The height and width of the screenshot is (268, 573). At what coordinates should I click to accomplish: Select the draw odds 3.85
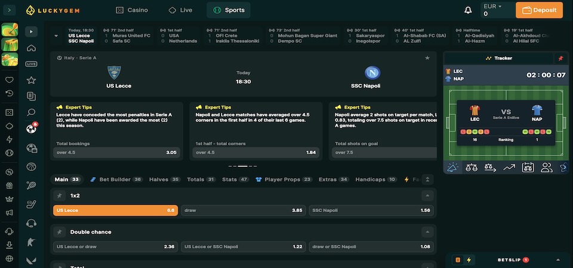(244, 210)
